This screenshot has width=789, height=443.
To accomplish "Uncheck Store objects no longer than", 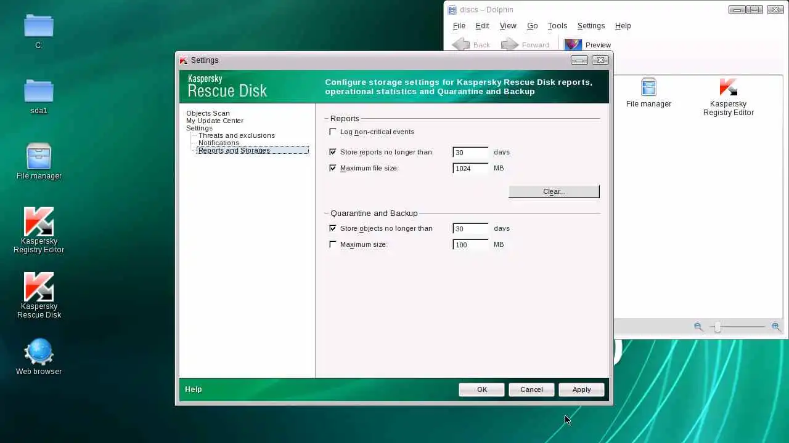I will [x=333, y=228].
